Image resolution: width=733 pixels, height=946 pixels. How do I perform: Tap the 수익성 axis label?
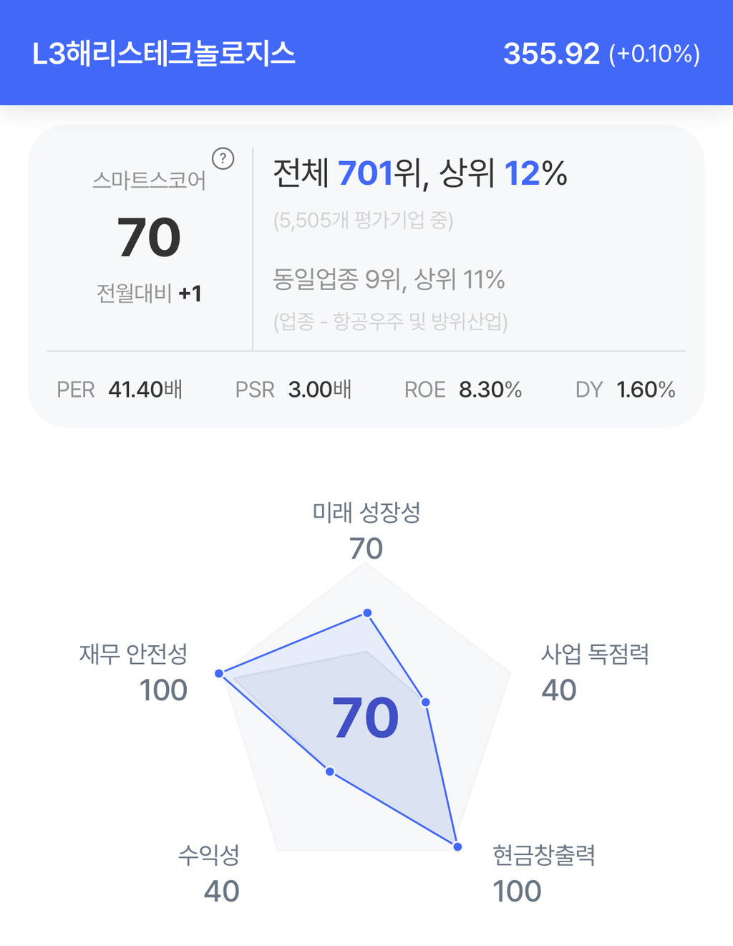pyautogui.click(x=209, y=854)
